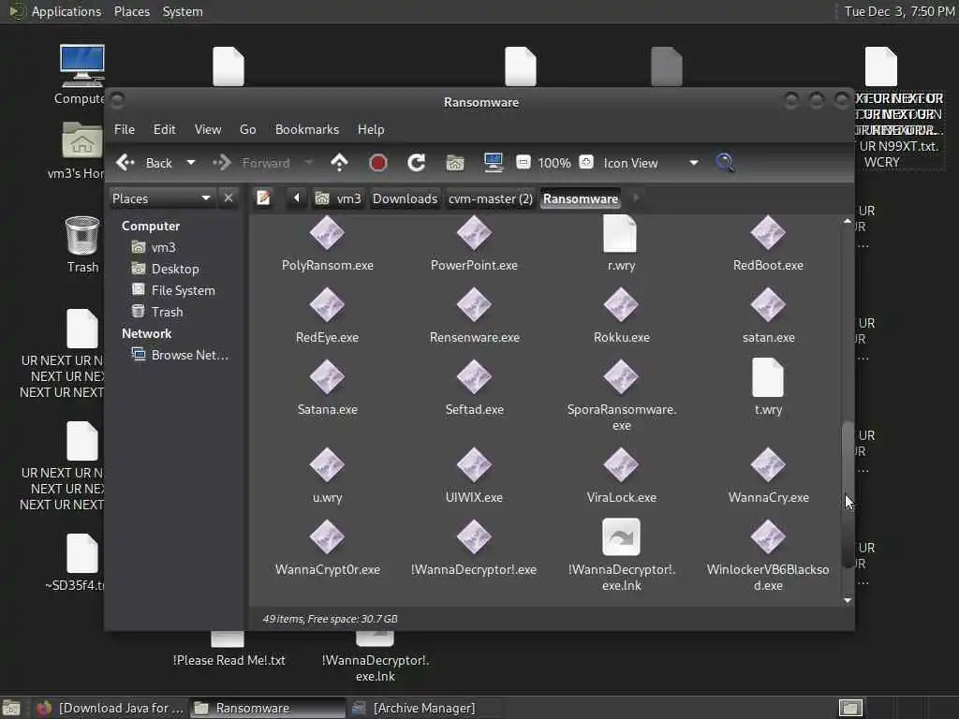Image resolution: width=959 pixels, height=719 pixels.
Task: Switch to Download Java taskbar window
Action: coord(111,708)
